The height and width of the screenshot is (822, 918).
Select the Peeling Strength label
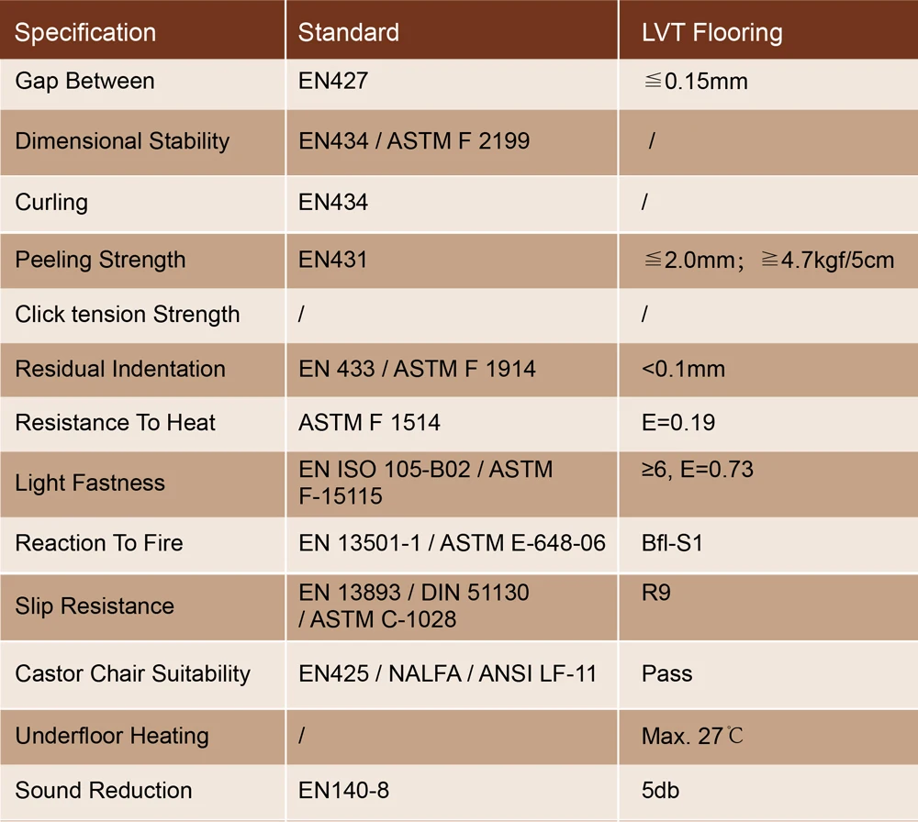[100, 260]
